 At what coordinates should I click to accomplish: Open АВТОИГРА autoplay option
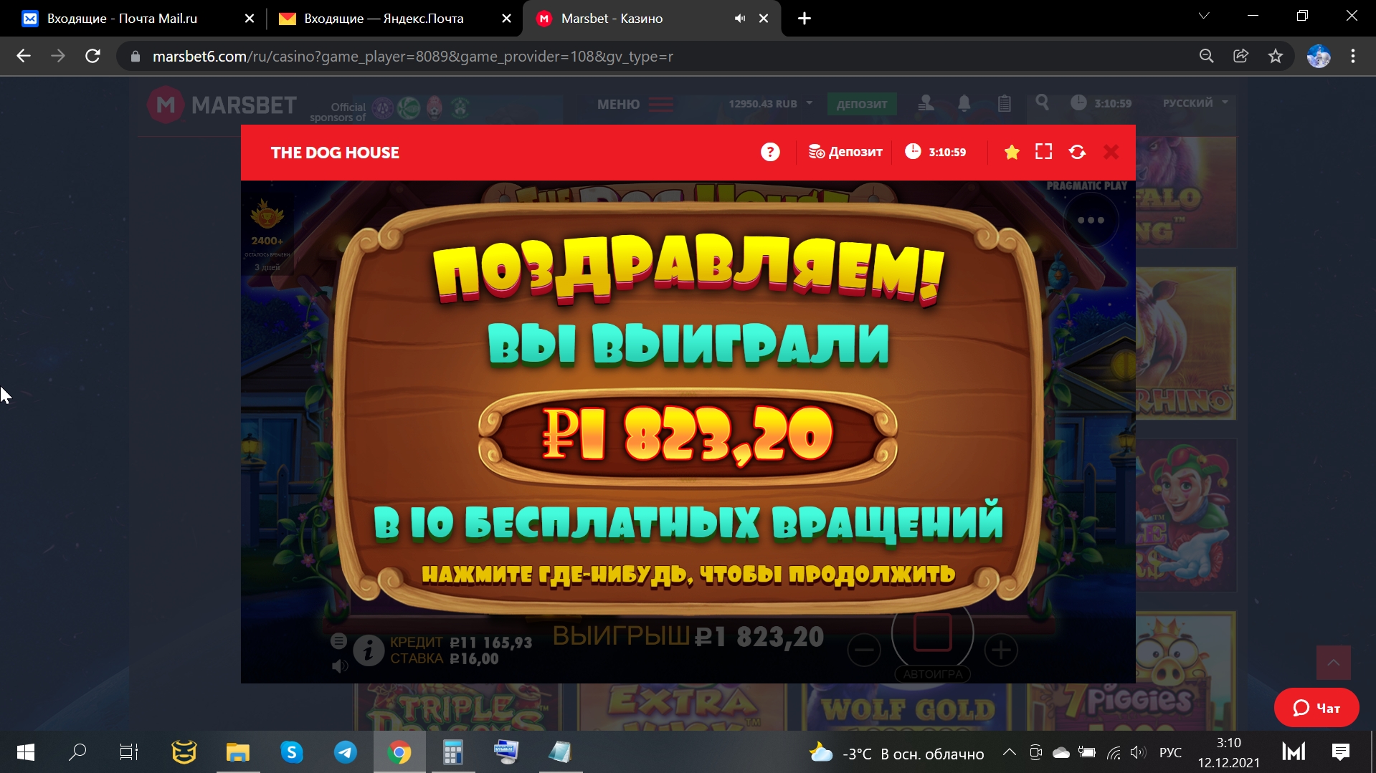tap(933, 674)
